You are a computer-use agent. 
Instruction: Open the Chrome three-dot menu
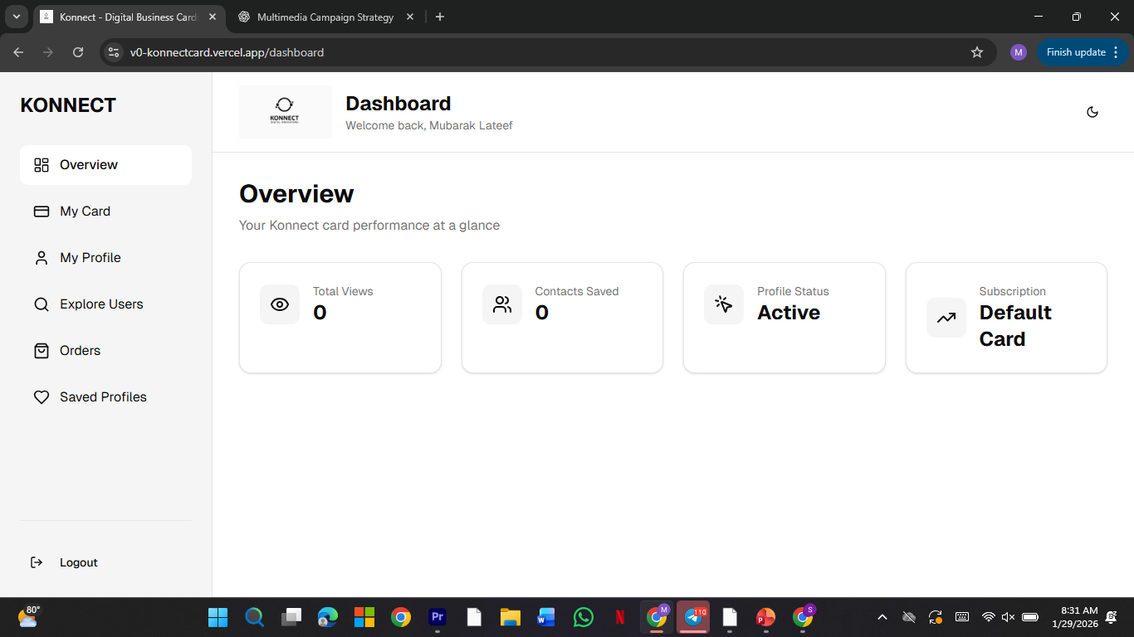tap(1117, 51)
